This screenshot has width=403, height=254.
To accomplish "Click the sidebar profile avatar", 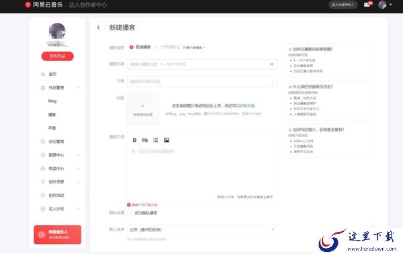I will (x=57, y=31).
